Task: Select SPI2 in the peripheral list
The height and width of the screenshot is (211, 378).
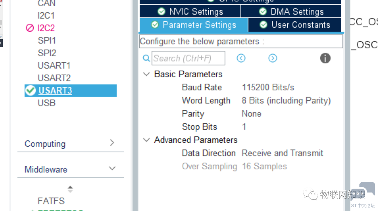Action: click(x=47, y=53)
